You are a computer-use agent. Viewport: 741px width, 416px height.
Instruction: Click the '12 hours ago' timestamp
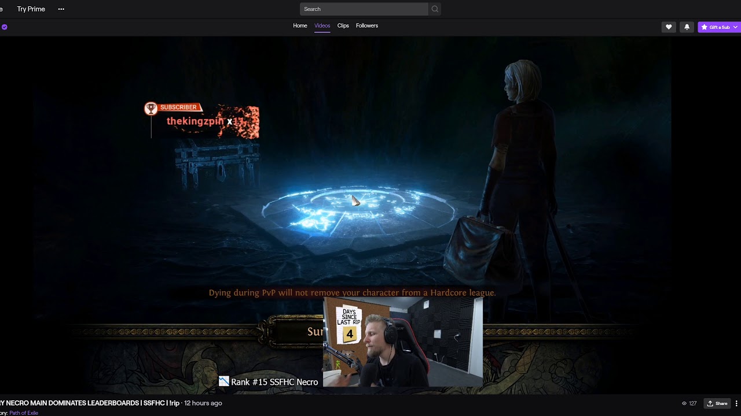(203, 403)
